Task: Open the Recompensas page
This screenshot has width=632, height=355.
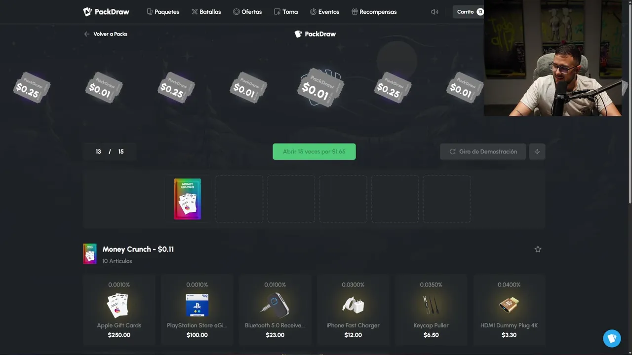Action: (x=374, y=12)
